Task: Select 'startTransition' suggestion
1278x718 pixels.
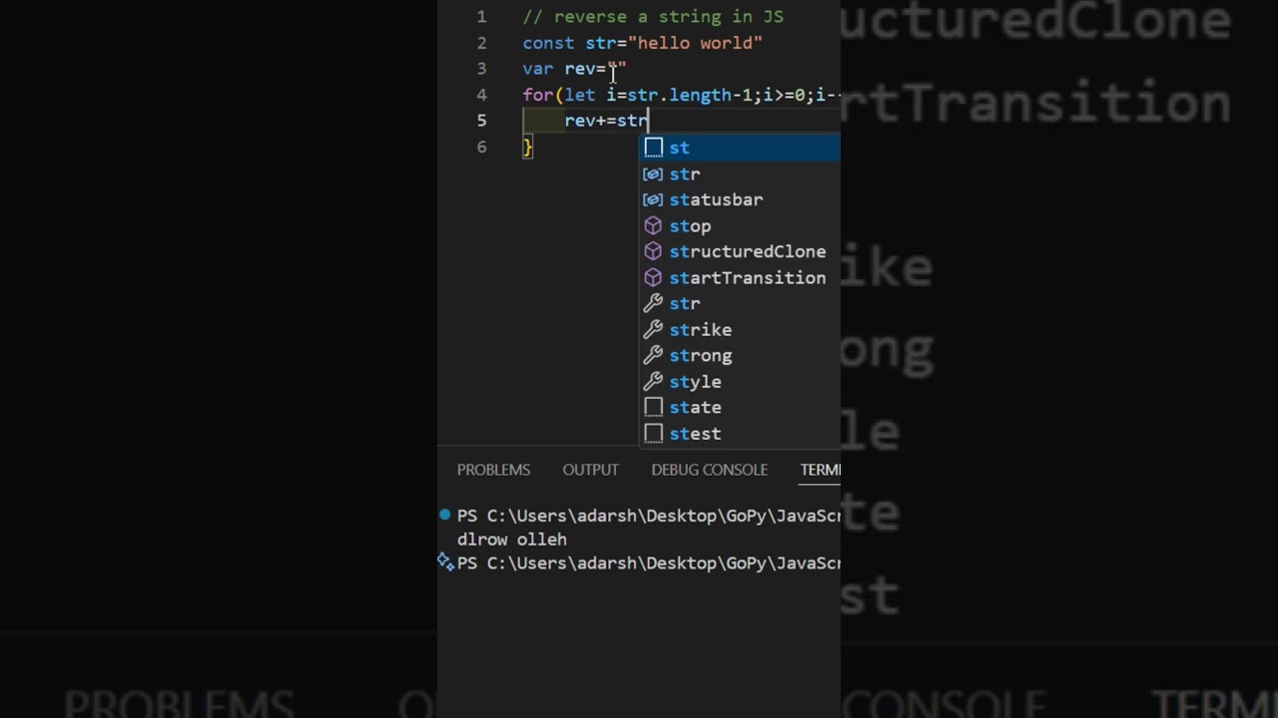Action: [x=740, y=277]
